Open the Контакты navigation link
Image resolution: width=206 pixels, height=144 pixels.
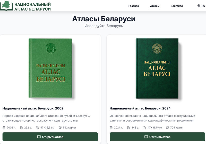click(177, 6)
